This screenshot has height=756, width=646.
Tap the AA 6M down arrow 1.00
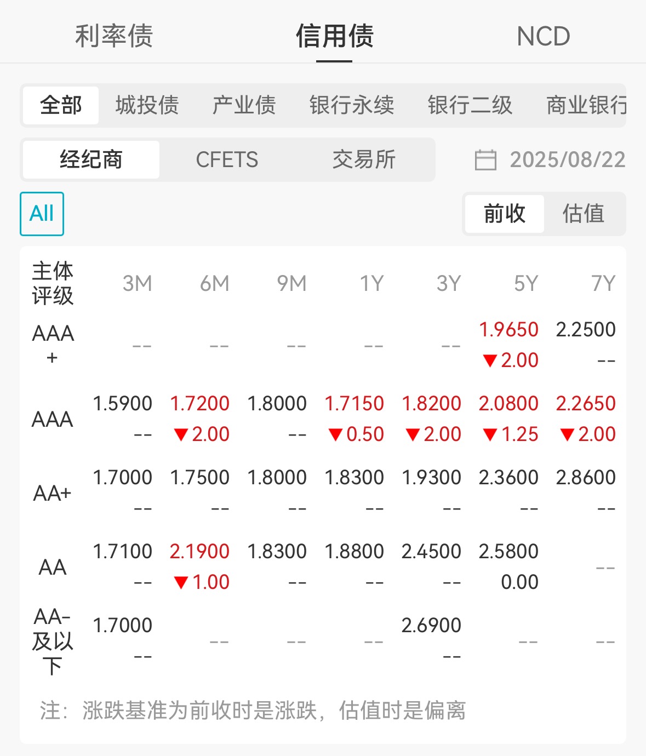pos(202,582)
